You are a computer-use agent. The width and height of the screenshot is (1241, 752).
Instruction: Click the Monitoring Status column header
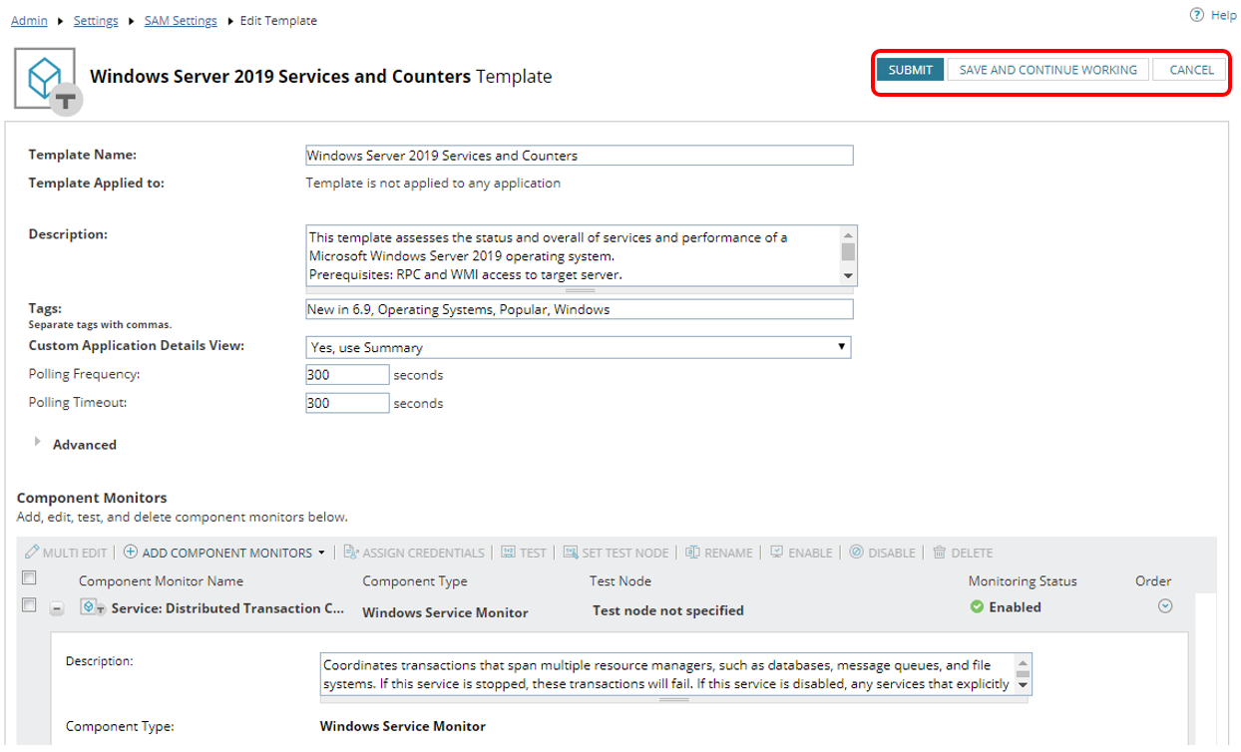[x=1023, y=580]
